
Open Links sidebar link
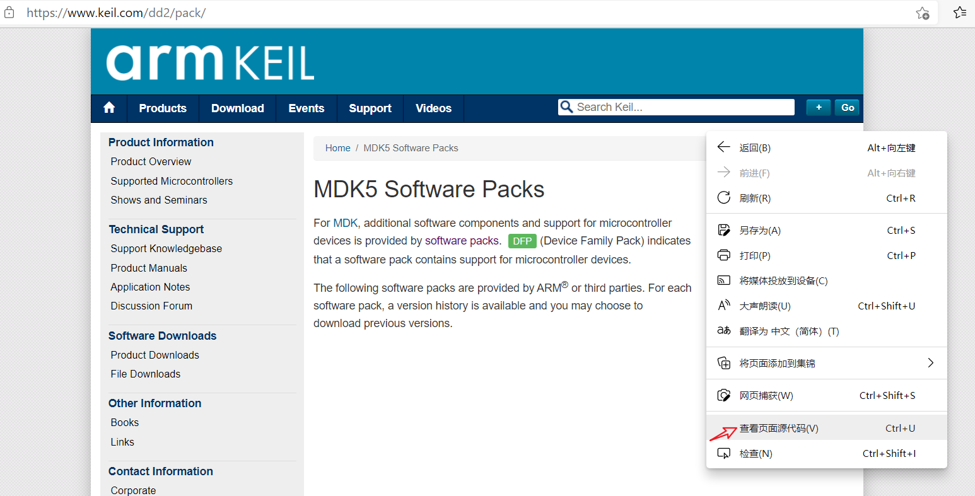click(x=122, y=442)
